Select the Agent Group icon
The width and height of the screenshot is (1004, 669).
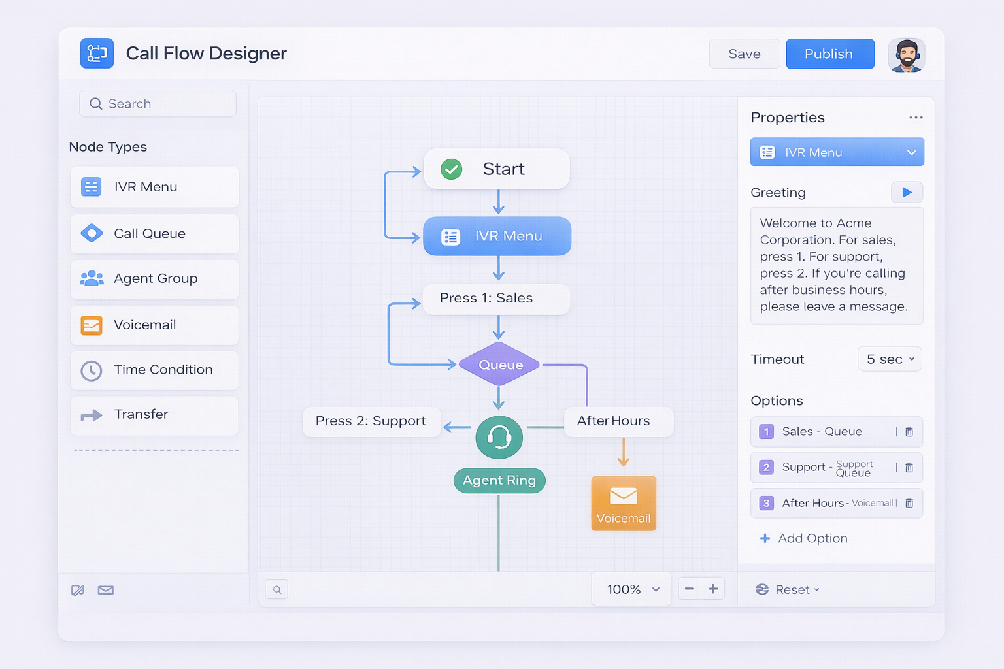[x=92, y=278]
